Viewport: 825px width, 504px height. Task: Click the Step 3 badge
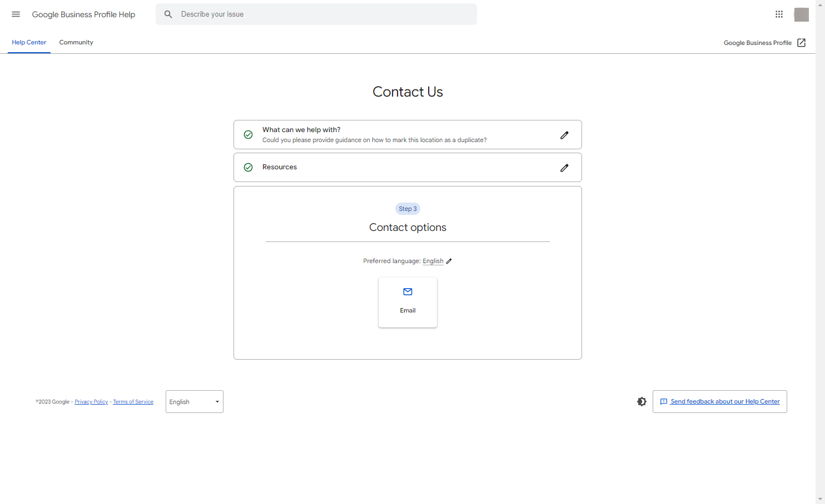coord(407,209)
